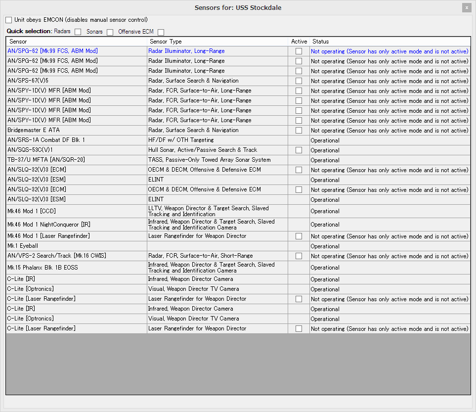Click 'Not operating' status of AN/VPS-2 Search/Track
The width and height of the screenshot is (476, 412).
[x=389, y=256]
